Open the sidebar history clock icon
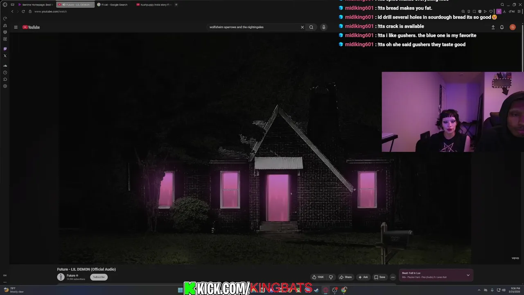524x295 pixels. click(5, 73)
